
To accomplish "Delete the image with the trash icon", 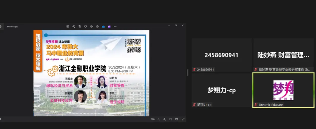I will click(80, 27).
